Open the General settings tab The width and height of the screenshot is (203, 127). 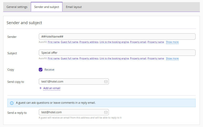pyautogui.click(x=17, y=7)
